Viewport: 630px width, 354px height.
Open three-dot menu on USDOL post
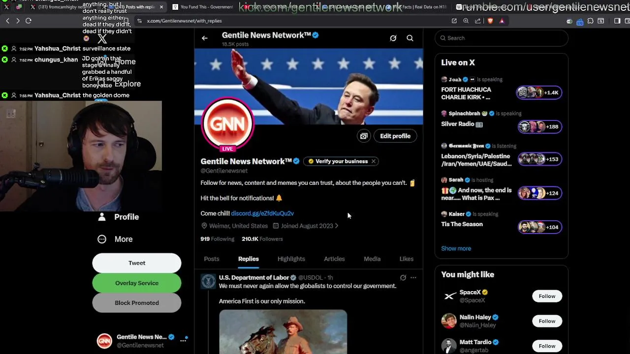click(x=413, y=277)
